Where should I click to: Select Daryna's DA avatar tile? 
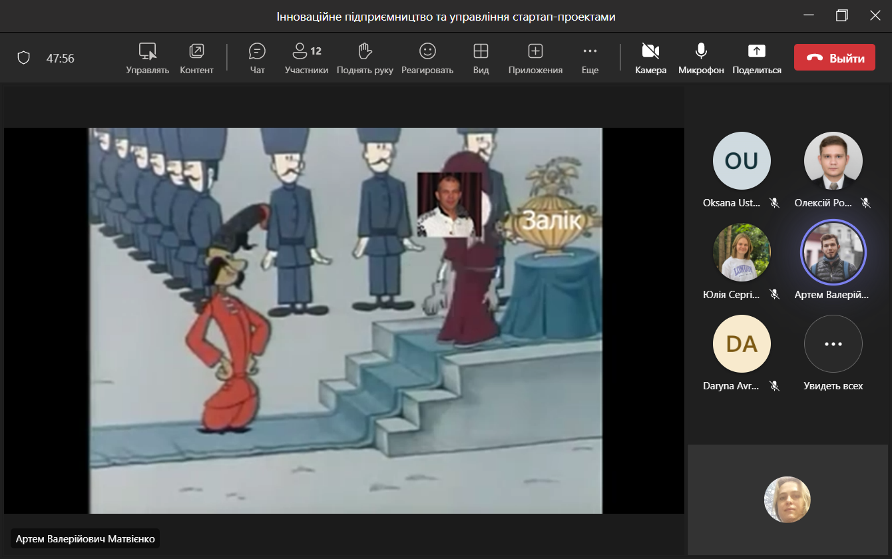(x=741, y=344)
